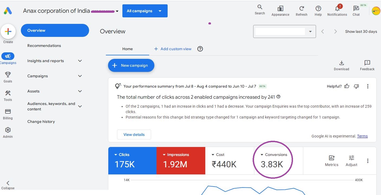Click the New campaign button
381x195 pixels.
pyautogui.click(x=131, y=65)
